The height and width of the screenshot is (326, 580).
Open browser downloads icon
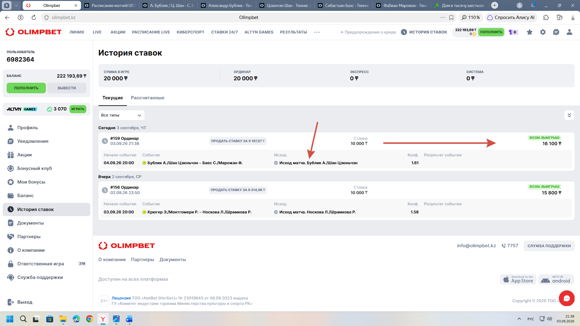573,18
